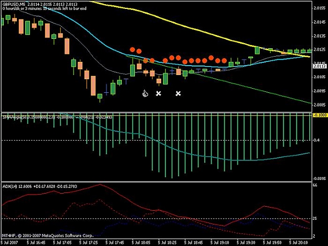Click the 2.0095 price scale label

(x=320, y=91)
